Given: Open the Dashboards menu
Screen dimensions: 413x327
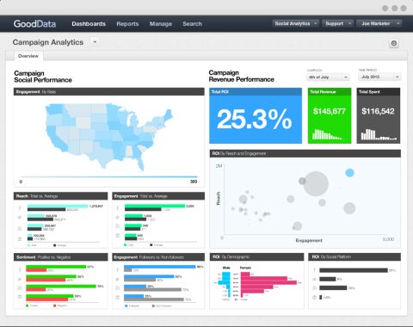Looking at the screenshot, I should [89, 24].
